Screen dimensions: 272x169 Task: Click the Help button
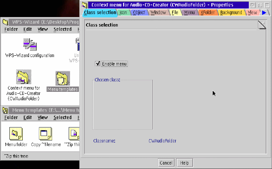(185, 163)
